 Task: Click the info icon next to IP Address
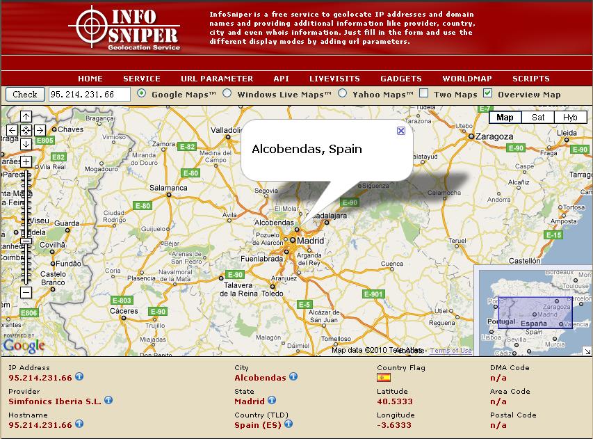79,376
